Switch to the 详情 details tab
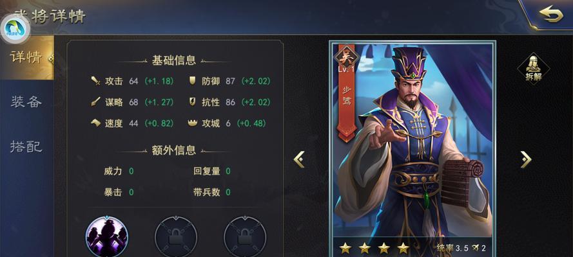573x257 pixels. 26,57
